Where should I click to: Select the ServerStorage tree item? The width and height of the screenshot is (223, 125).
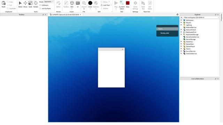coord(191,39)
